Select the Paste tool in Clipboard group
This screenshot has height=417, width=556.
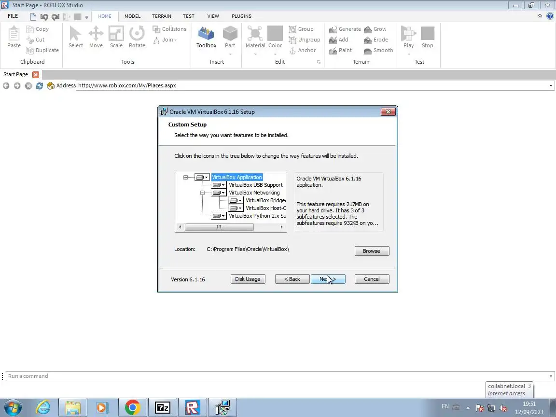tap(14, 37)
